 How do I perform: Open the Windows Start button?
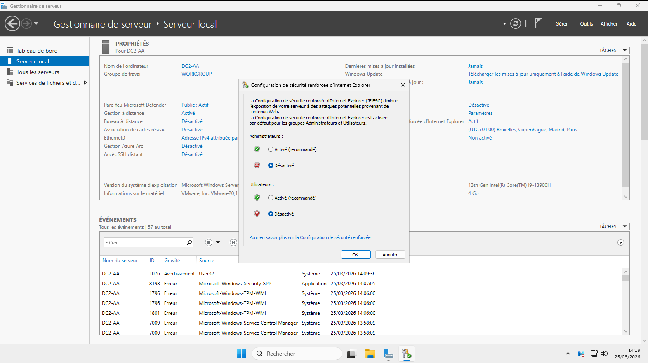tap(241, 354)
